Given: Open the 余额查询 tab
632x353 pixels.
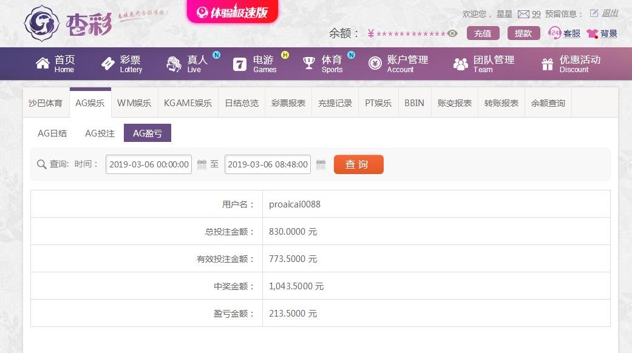Looking at the screenshot, I should 548,103.
